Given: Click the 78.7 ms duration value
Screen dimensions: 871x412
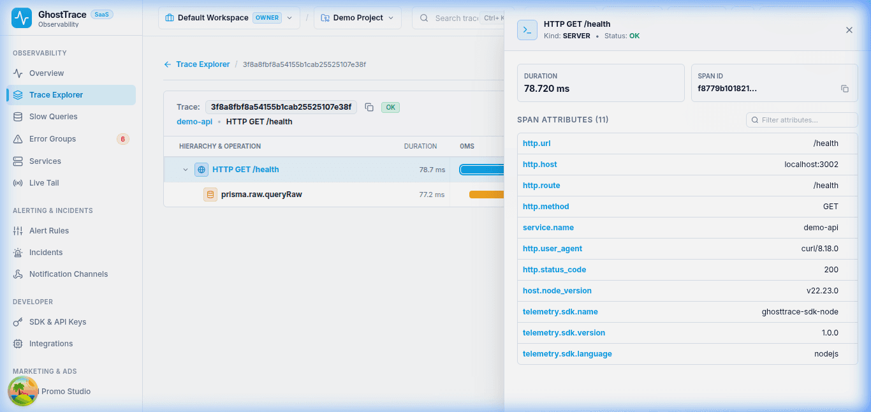Looking at the screenshot, I should (x=432, y=170).
